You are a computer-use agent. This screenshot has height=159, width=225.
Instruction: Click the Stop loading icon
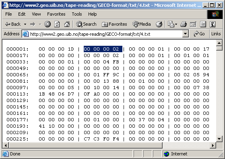(x=47, y=24)
